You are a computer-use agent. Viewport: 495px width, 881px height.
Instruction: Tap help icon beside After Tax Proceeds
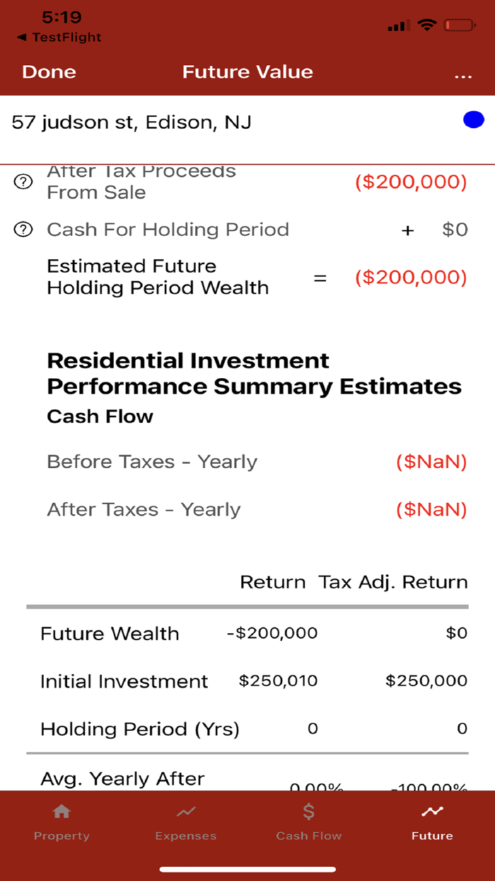click(x=23, y=182)
